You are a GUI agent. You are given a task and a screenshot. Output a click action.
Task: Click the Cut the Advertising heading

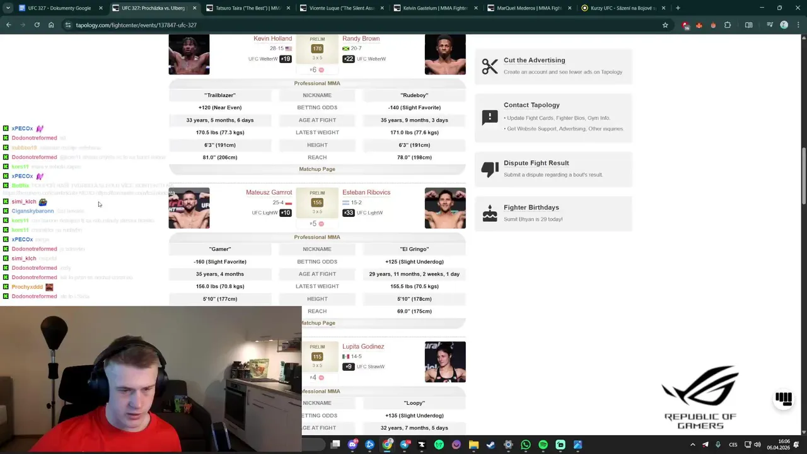click(534, 60)
